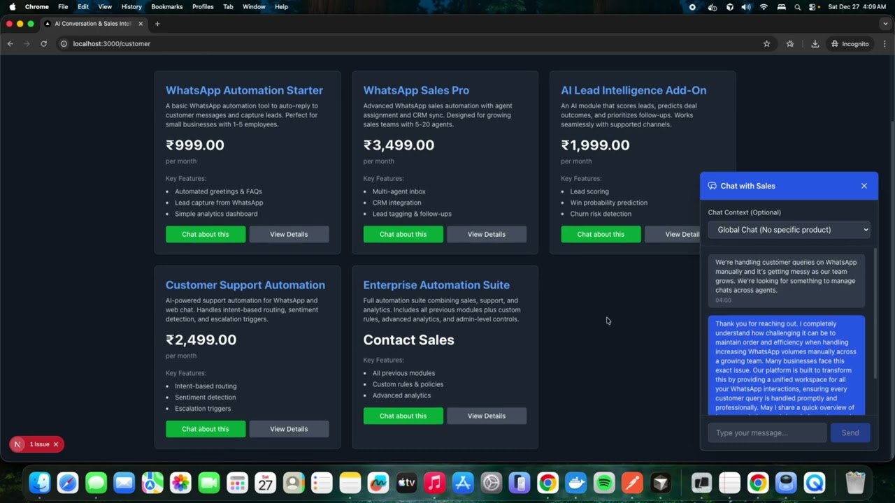
Task: Open the Chrome app menu
Action: point(37,6)
